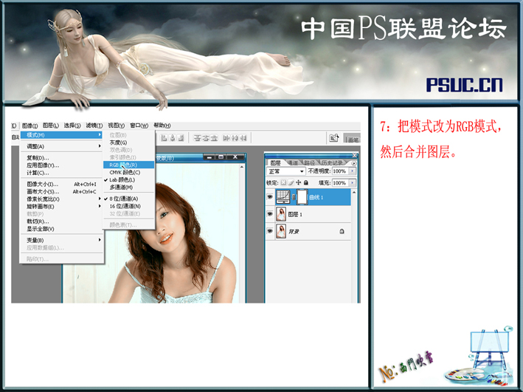The width and height of the screenshot is (523, 392).
Task: Open the 滤镜(T) menu
Action: pyautogui.click(x=94, y=125)
